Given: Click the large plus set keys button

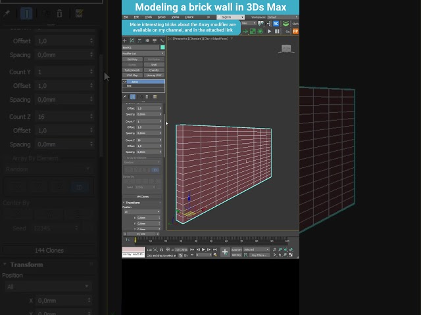Looking at the screenshot, I should (x=225, y=252).
